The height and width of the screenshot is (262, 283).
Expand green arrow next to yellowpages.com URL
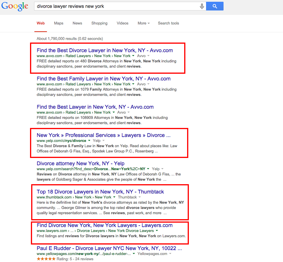[134, 254]
